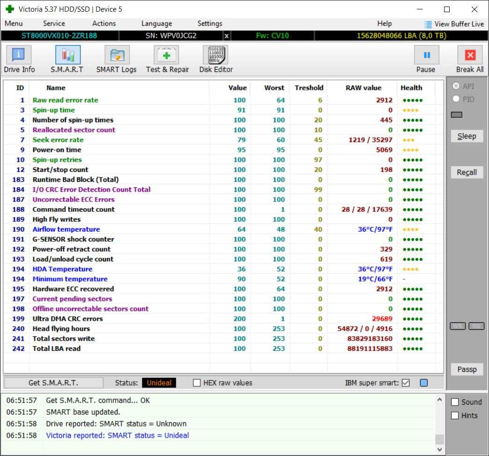This screenshot has width=489, height=456.
Task: Click the ID column header
Action: 20,88
